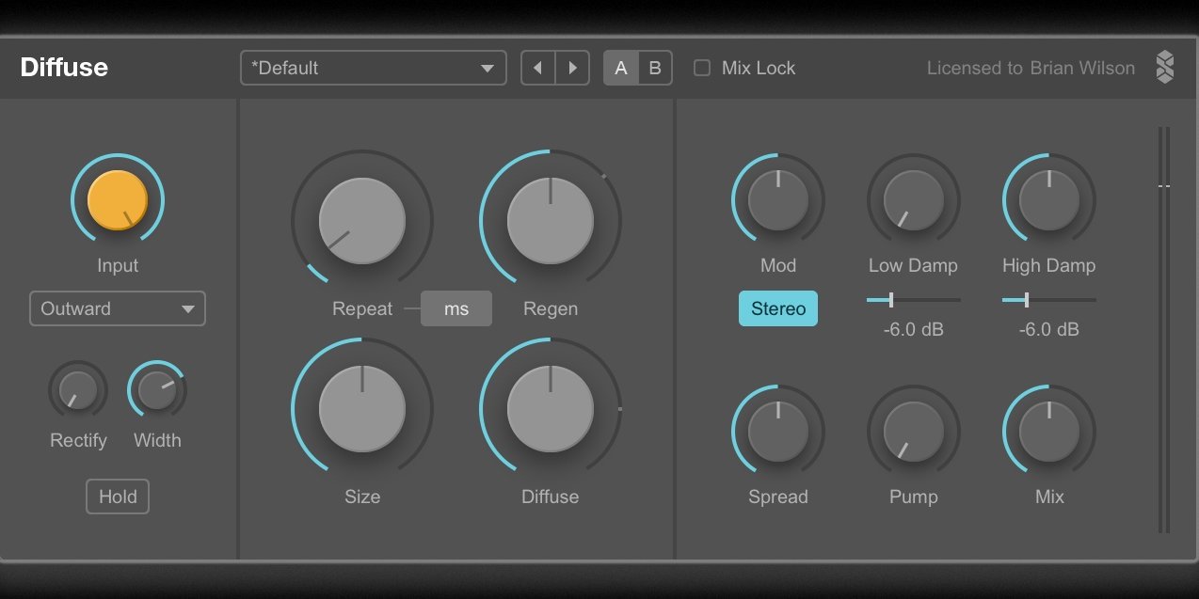The image size is (1199, 599).
Task: Click the Pump knob
Action: pyautogui.click(x=914, y=432)
